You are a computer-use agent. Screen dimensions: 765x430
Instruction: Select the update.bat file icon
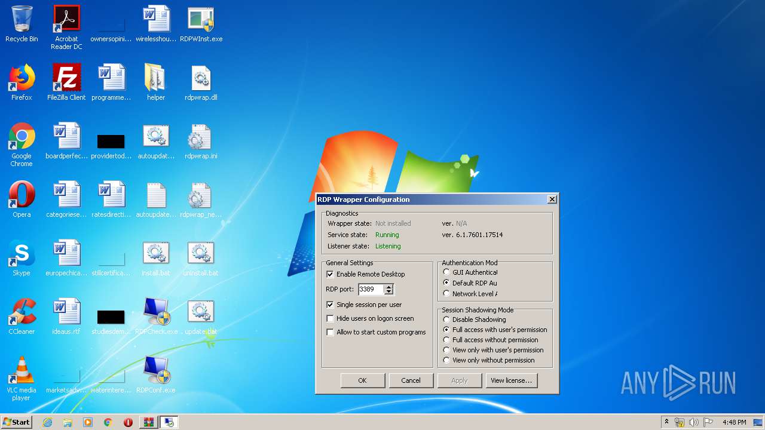tap(201, 317)
